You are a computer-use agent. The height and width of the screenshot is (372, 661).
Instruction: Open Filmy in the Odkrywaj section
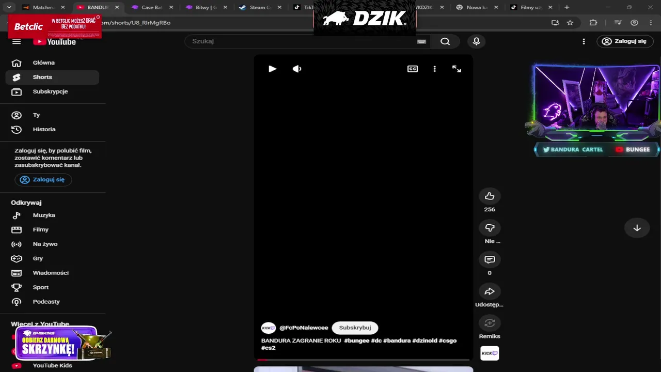(52, 229)
